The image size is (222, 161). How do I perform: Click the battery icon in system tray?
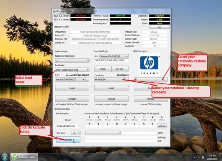[x=203, y=157]
